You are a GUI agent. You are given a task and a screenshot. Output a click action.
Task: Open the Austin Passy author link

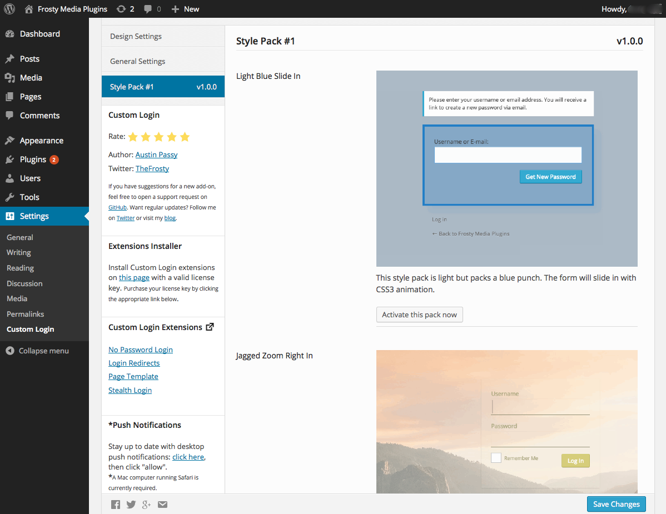[x=156, y=154]
